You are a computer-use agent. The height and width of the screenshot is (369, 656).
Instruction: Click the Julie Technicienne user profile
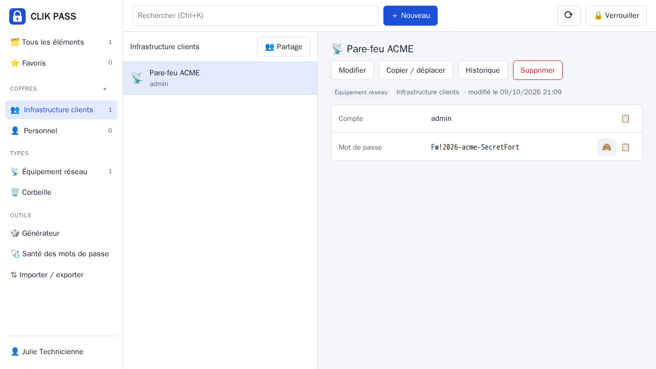click(61, 352)
